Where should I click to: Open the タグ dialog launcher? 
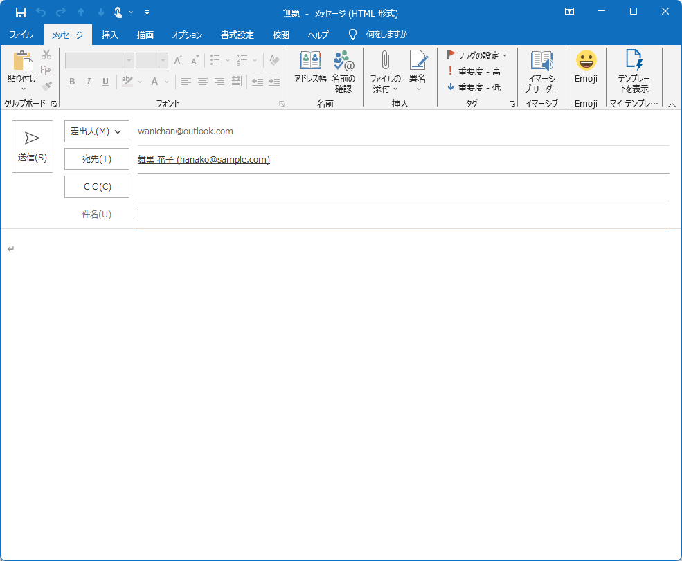[512, 104]
